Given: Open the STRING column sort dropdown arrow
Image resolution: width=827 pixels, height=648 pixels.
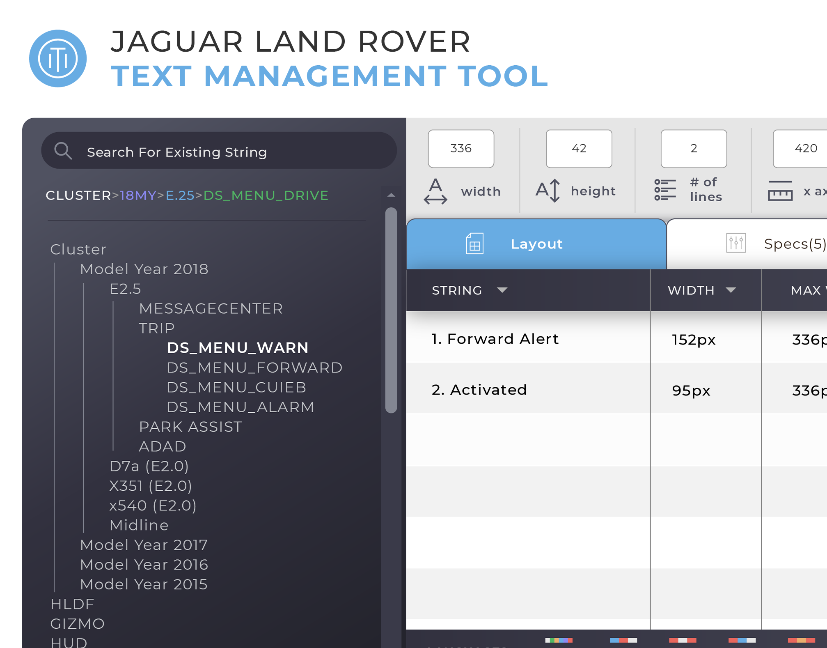Looking at the screenshot, I should tap(502, 290).
